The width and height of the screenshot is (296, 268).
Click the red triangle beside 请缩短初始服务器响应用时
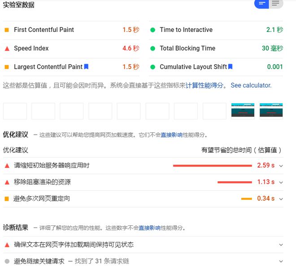(7, 166)
